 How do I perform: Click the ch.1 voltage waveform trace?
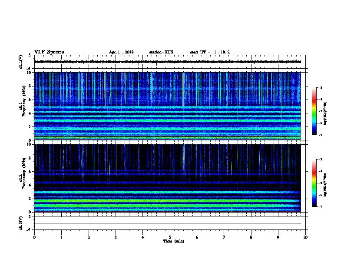pos(168,62)
